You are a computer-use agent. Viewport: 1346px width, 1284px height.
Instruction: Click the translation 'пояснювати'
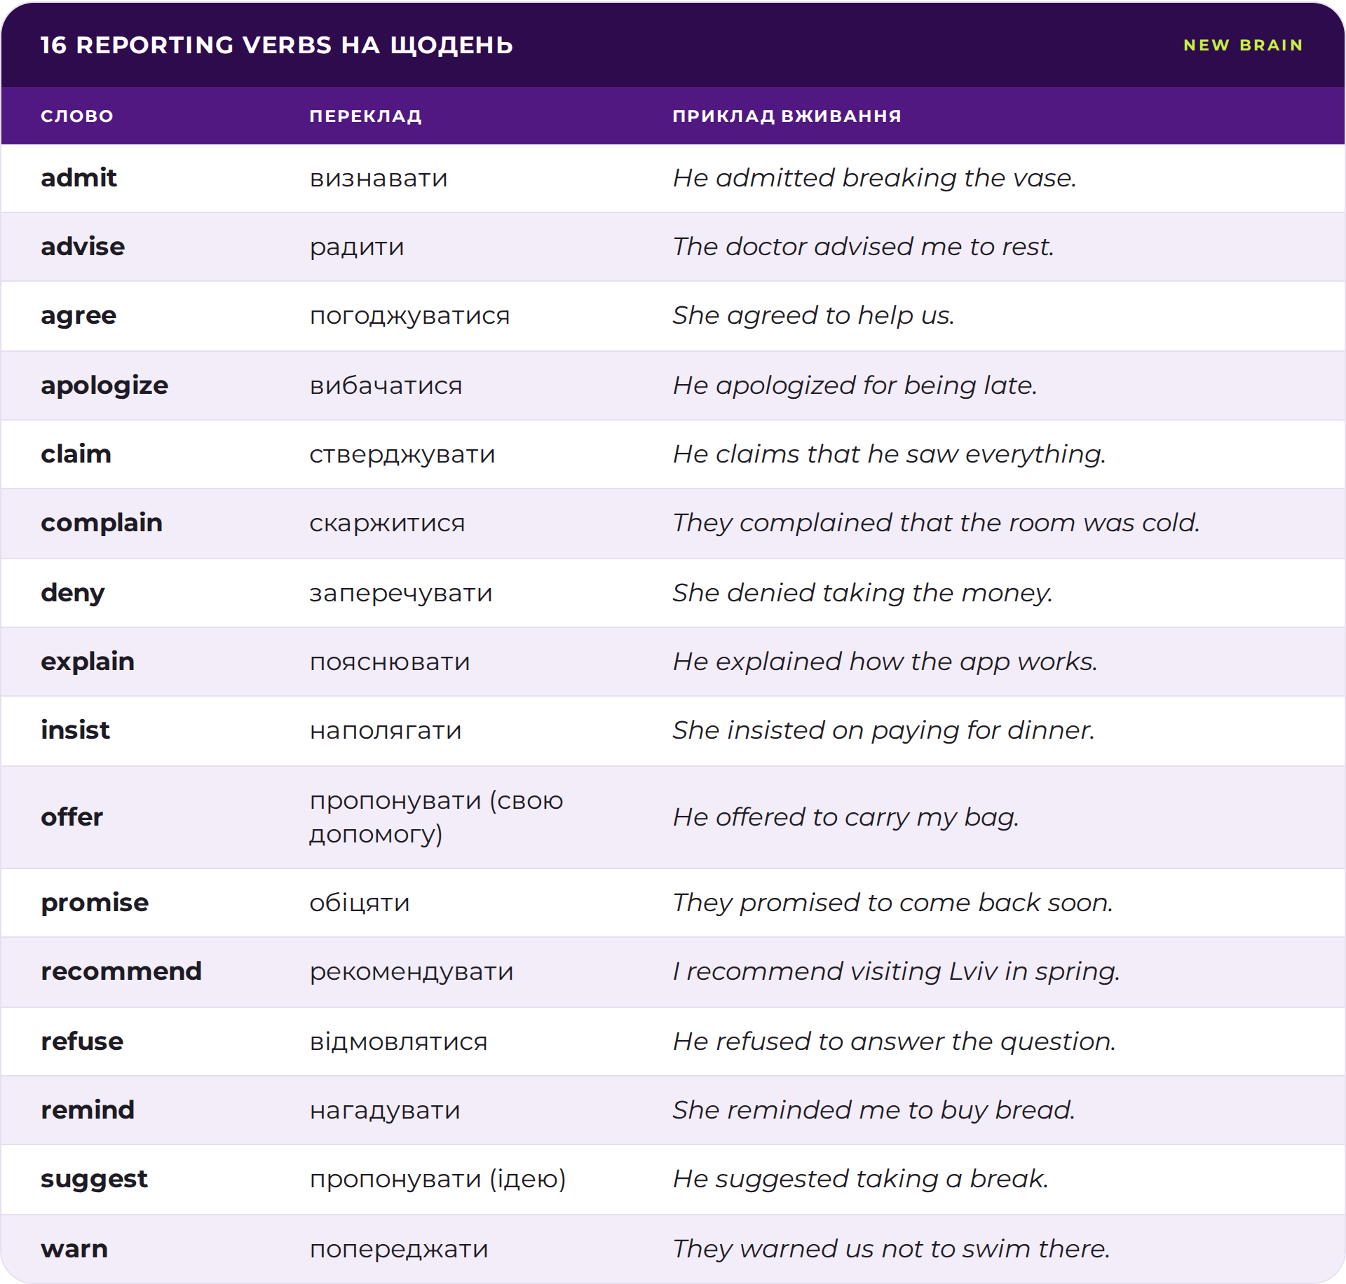pos(390,662)
